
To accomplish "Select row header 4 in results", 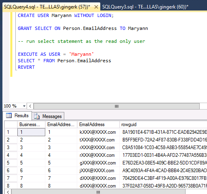I will point(11,155).
